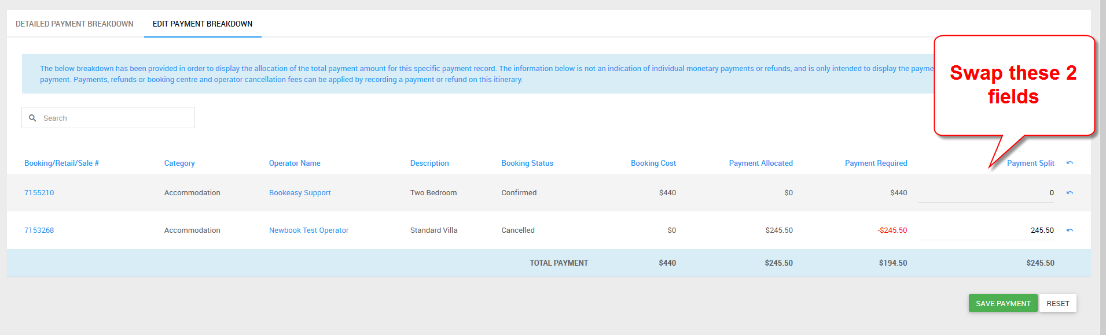1106x335 pixels.
Task: Click the blue payment breakdown info banner
Action: 478,74
